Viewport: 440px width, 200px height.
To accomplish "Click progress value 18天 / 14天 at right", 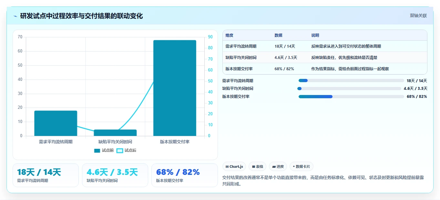I will 417,81.
